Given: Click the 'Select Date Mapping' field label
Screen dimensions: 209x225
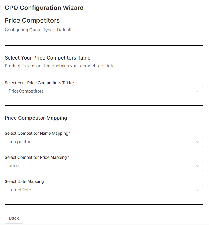Looking at the screenshot, I should (24, 181).
